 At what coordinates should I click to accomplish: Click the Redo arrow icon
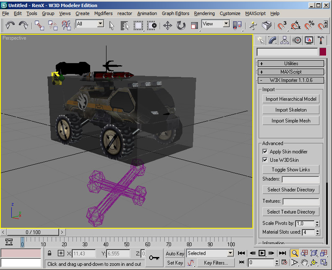click(23, 25)
